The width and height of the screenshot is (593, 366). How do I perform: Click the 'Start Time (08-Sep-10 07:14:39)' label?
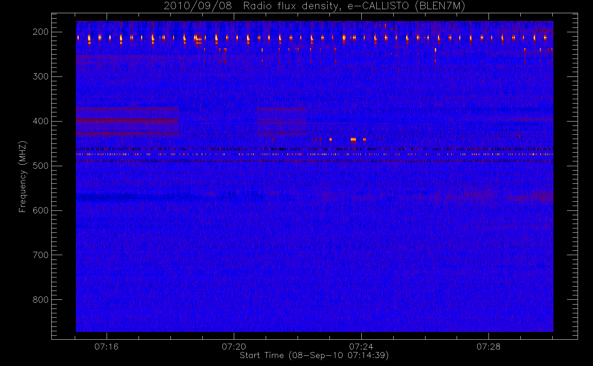(314, 355)
